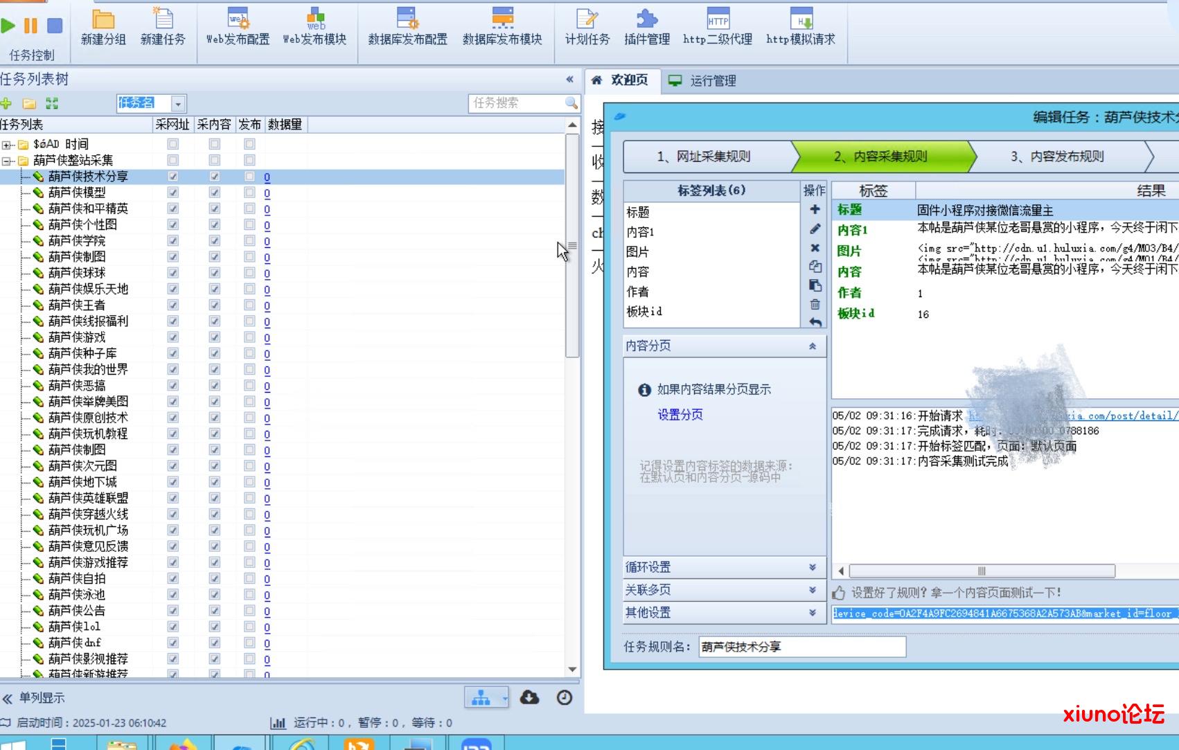Open 数据库发布配置

[x=407, y=27]
